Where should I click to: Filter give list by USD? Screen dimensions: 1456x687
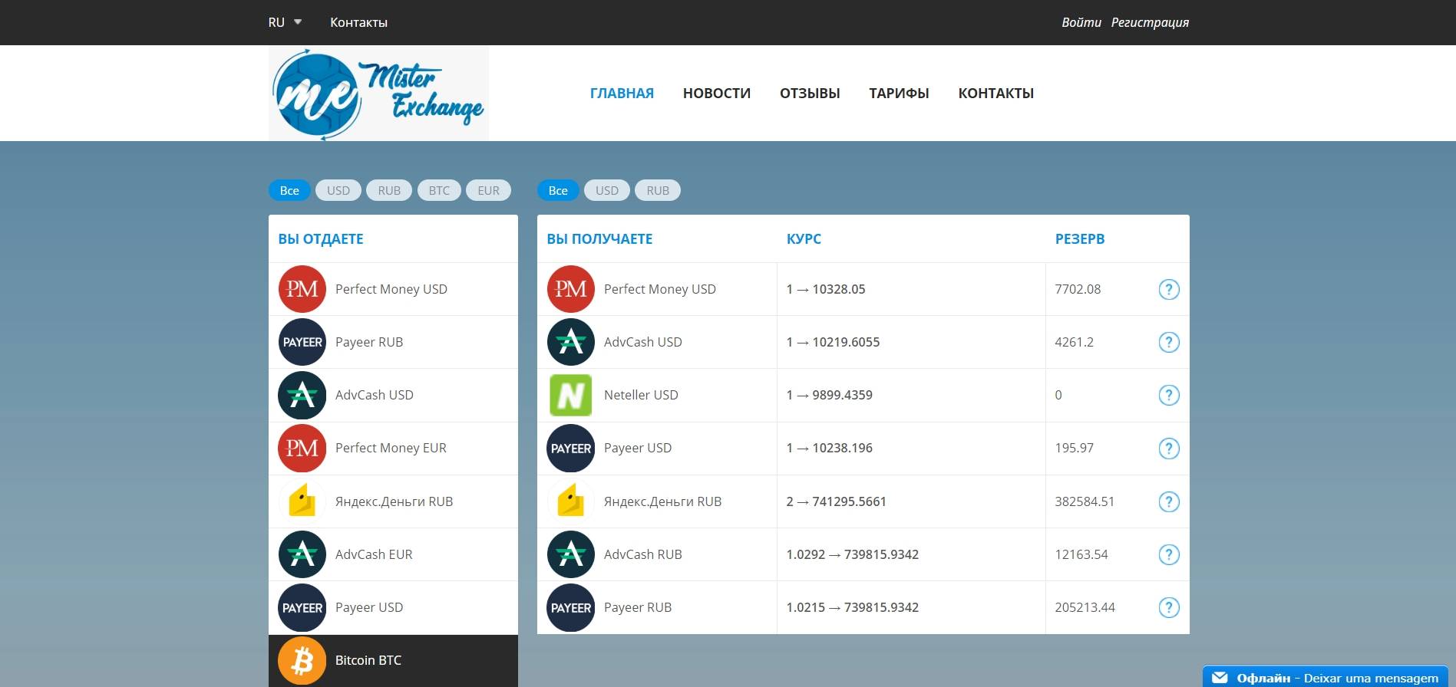[x=338, y=190]
